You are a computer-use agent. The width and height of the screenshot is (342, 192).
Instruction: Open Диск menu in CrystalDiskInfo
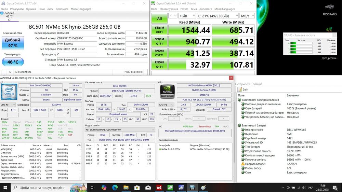pos(50,9)
